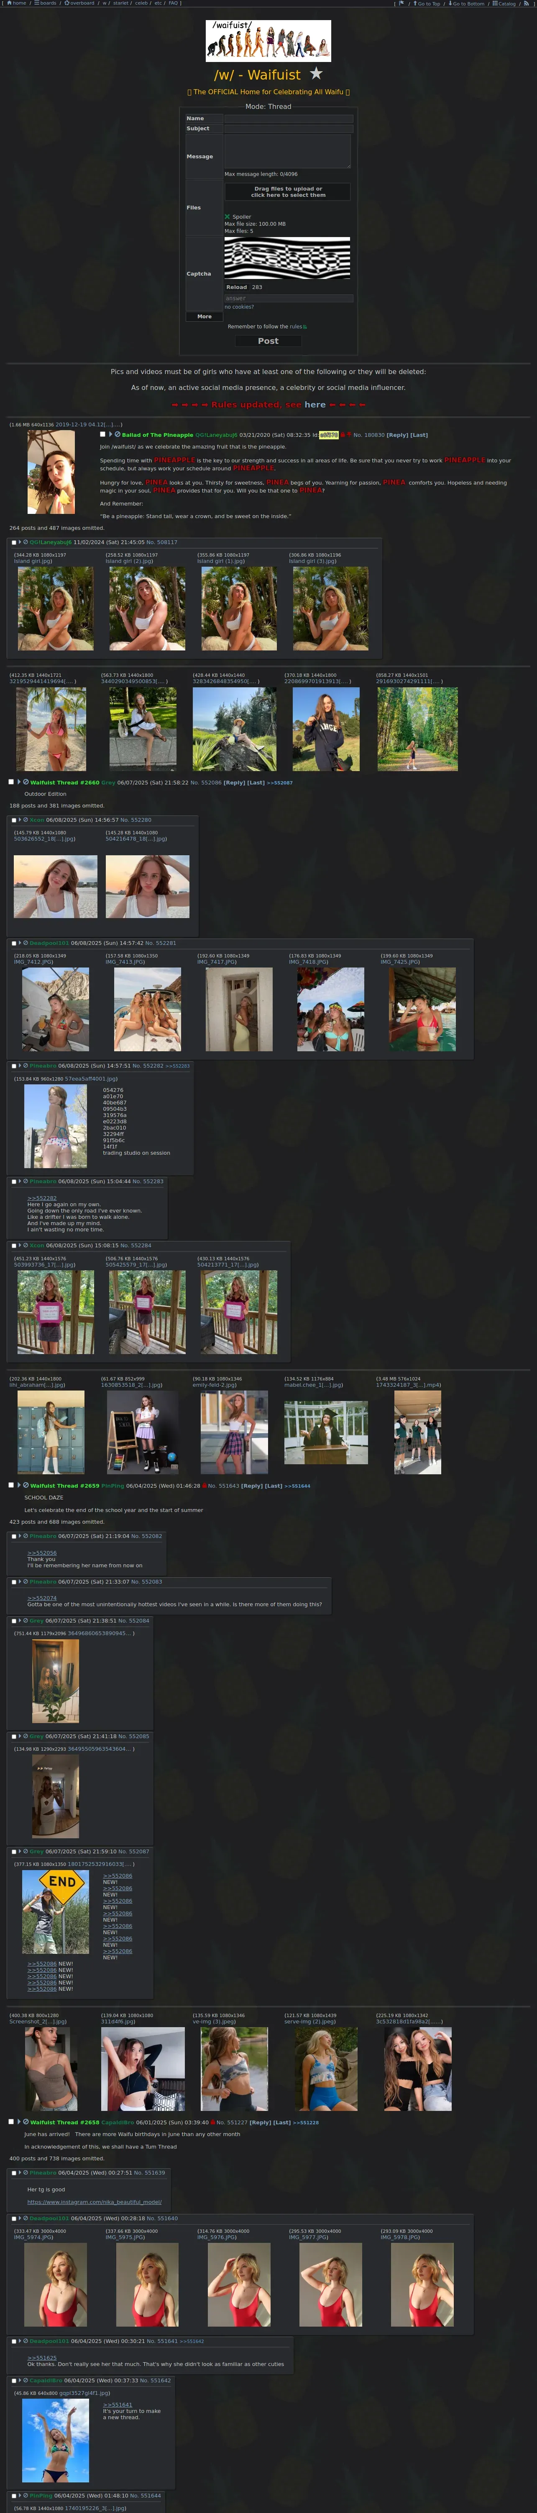This screenshot has width=537, height=2513.
Task: Click post number No. 552284
Action: tap(136, 1246)
